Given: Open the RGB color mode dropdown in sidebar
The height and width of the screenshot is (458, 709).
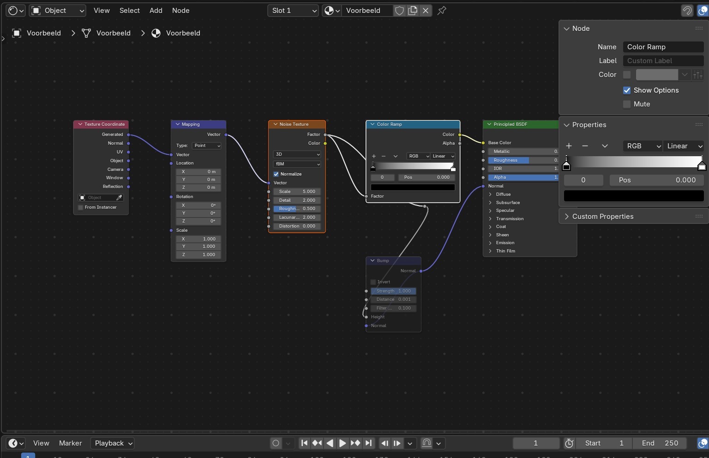Looking at the screenshot, I should point(643,146).
